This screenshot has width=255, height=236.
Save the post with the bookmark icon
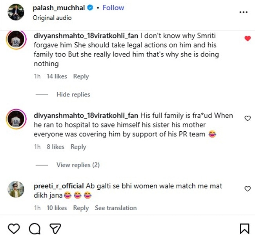click(244, 228)
